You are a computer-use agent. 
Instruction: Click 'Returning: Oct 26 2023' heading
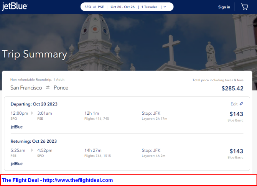click(x=34, y=141)
